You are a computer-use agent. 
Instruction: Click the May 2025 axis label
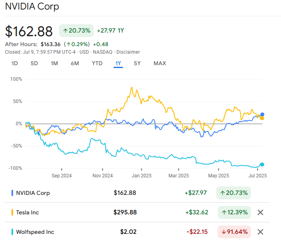tap(219, 176)
